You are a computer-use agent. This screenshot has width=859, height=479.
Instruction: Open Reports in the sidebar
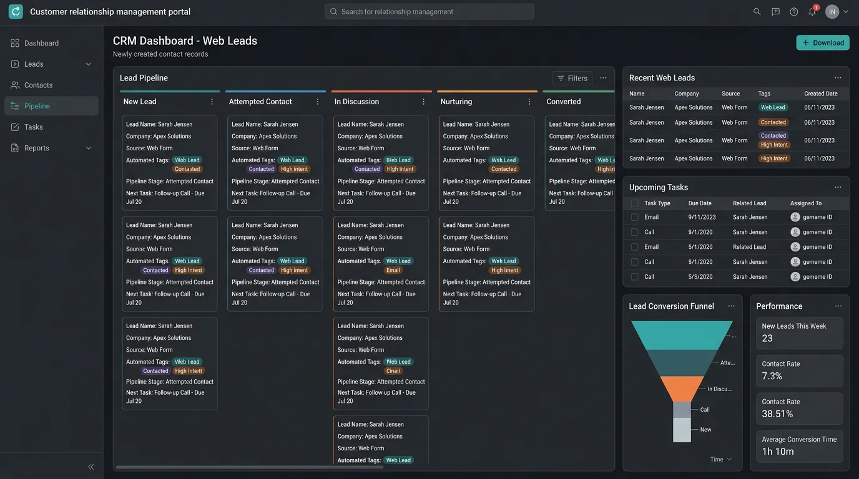point(51,148)
